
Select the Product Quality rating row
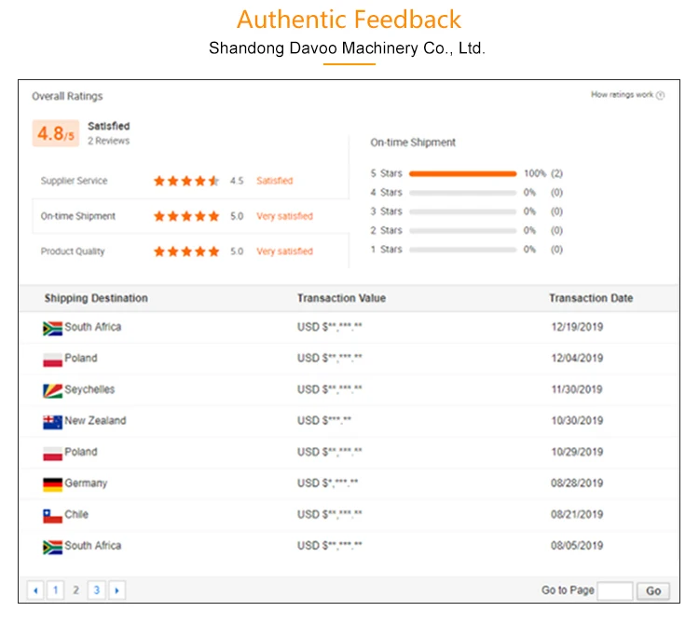(x=190, y=251)
